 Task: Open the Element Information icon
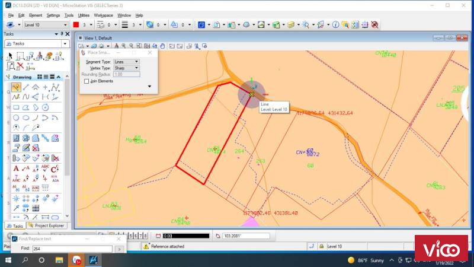coord(335,25)
